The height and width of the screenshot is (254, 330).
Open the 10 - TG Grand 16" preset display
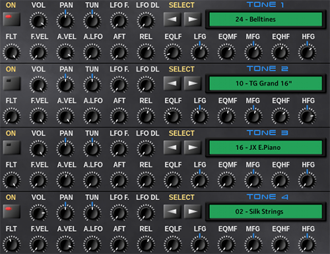coord(266,84)
